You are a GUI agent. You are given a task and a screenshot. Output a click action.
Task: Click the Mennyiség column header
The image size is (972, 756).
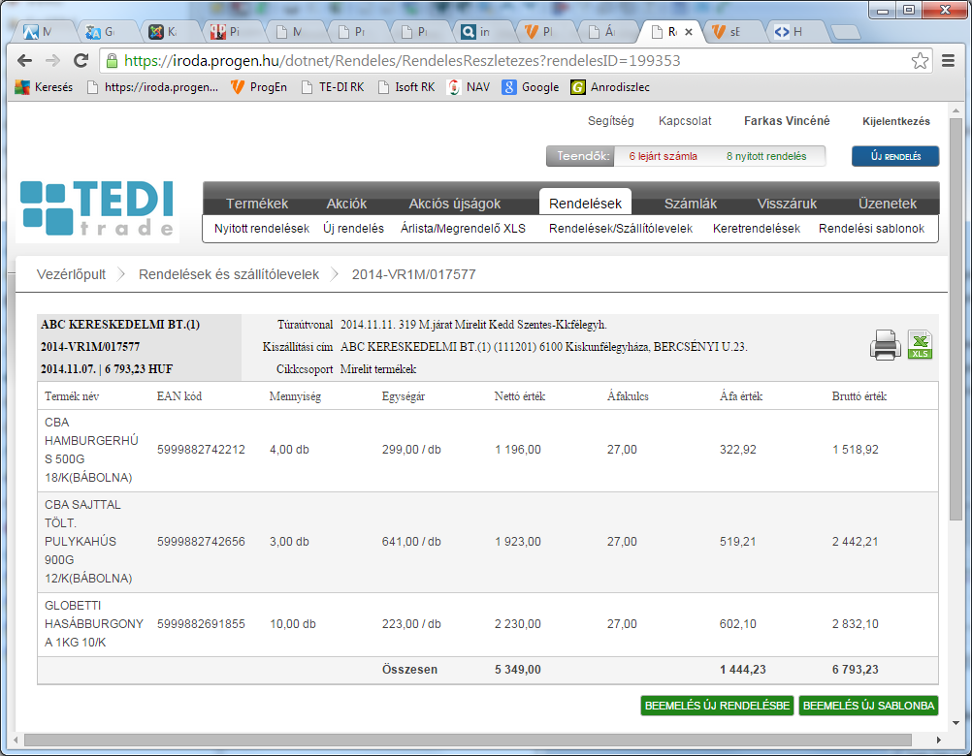tap(295, 396)
